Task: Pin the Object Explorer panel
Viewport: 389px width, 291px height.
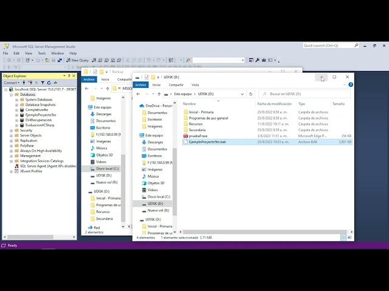Action: [69, 76]
